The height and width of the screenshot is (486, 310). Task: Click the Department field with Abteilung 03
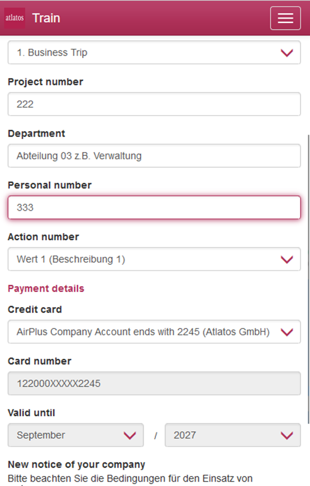[x=154, y=156]
